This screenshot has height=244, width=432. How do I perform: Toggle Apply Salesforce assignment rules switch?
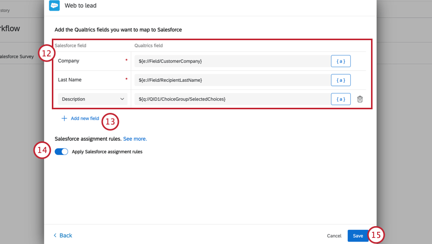coord(61,151)
